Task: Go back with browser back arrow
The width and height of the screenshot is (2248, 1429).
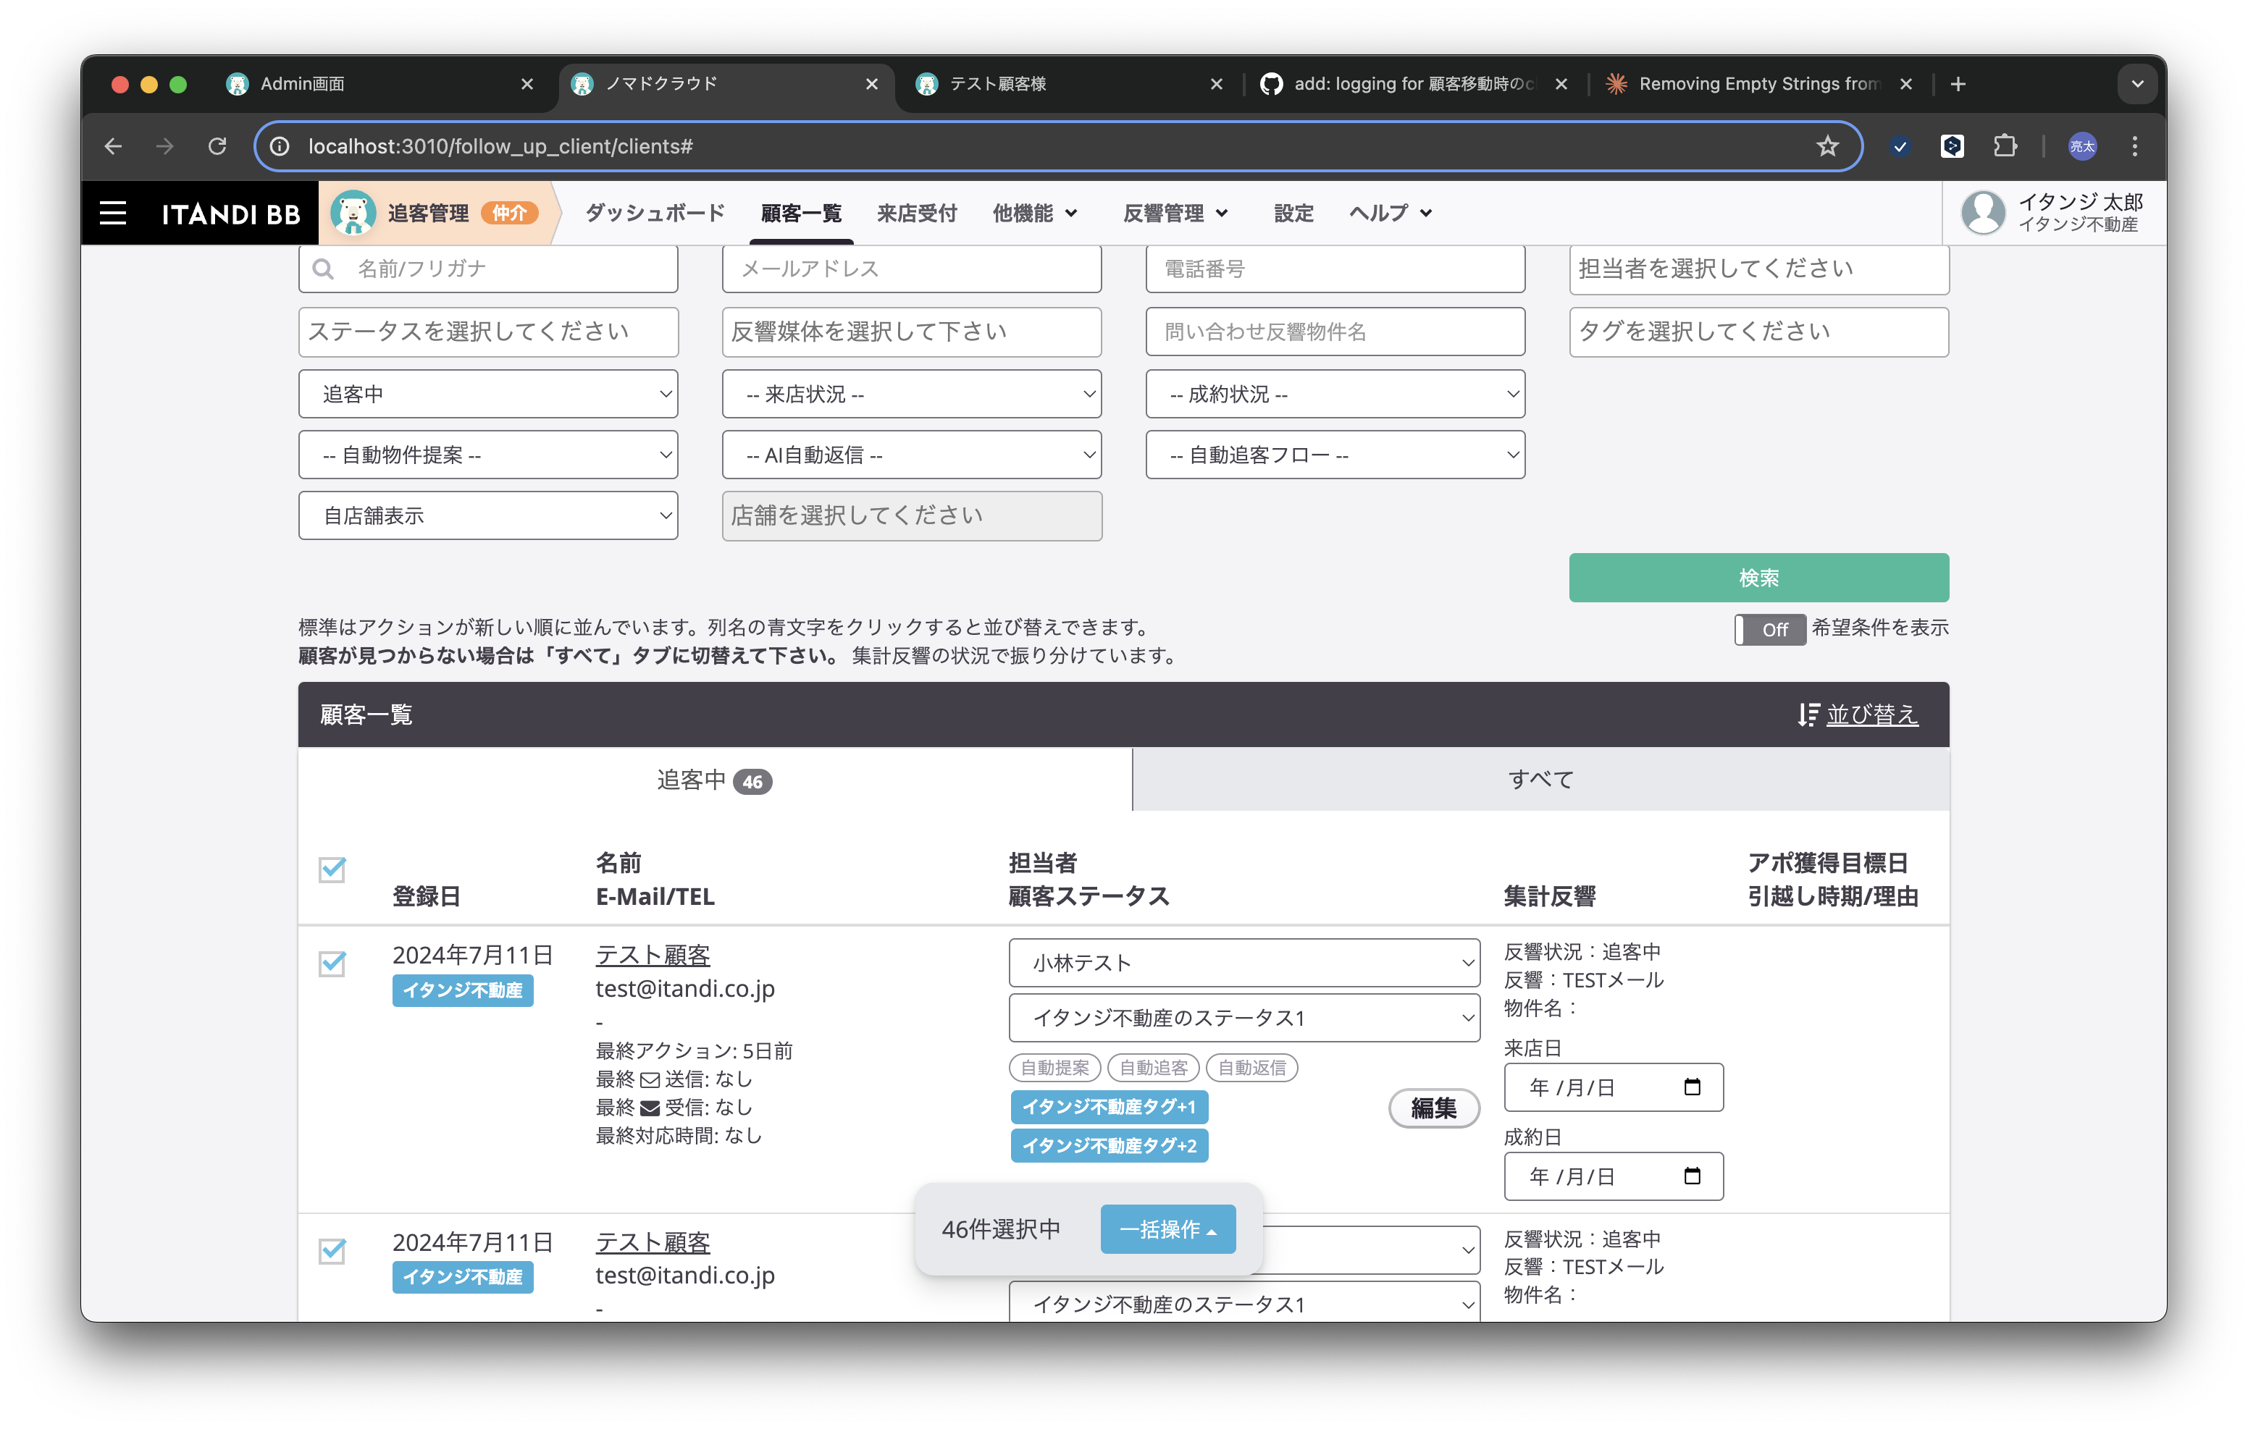Action: (114, 146)
